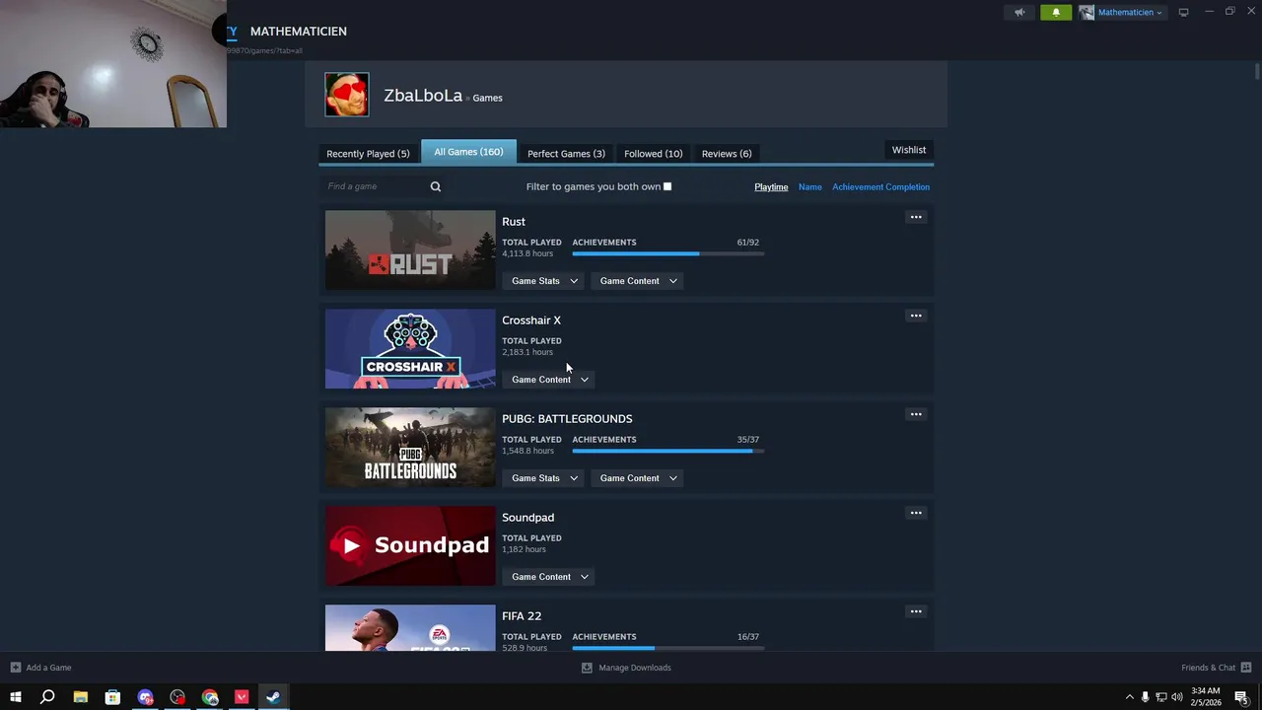Open the Followed (10) tab

[653, 154]
